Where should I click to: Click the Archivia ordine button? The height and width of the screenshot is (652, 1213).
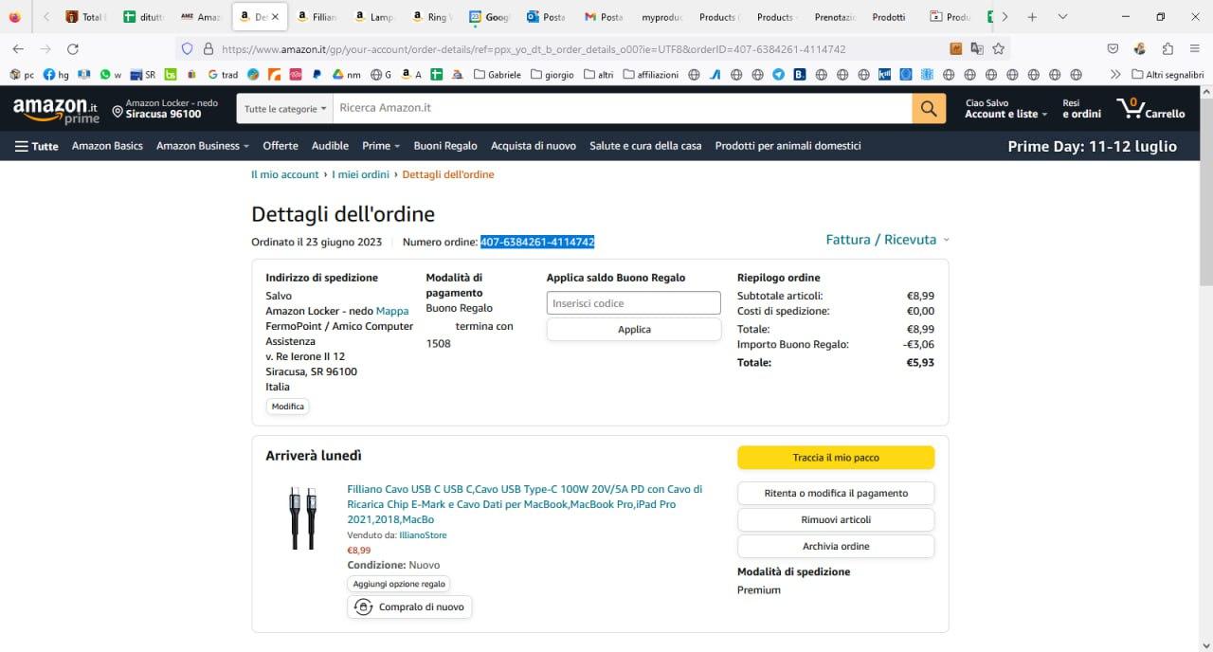click(835, 547)
